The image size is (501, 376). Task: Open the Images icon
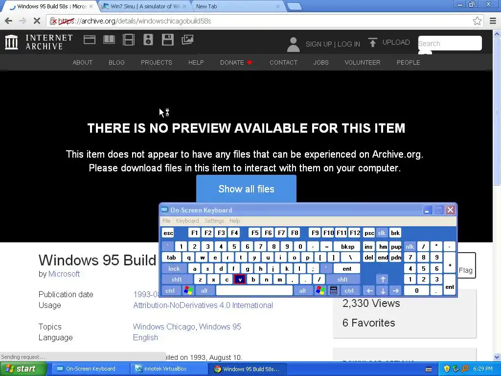point(187,40)
